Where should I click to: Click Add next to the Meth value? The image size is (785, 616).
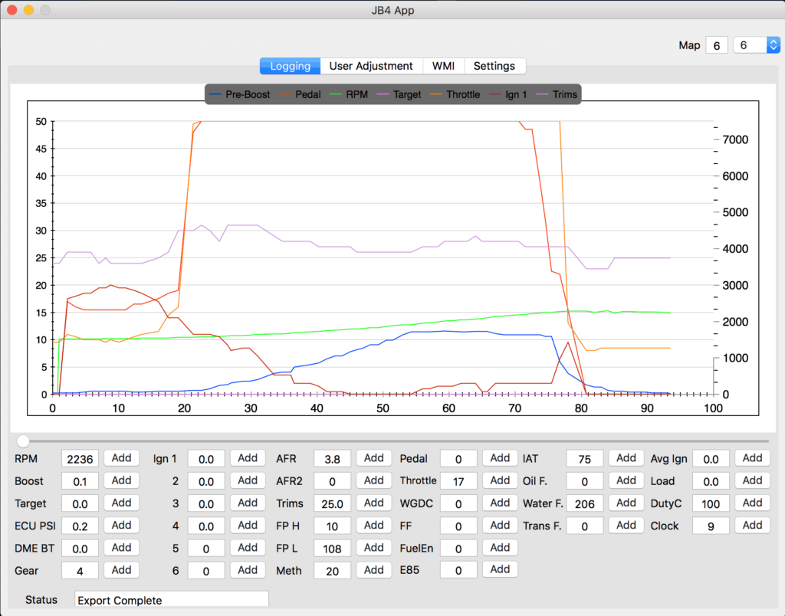pos(373,570)
